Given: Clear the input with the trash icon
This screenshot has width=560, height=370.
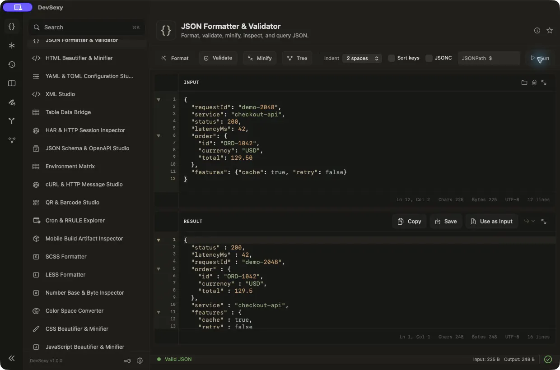Looking at the screenshot, I should coord(534,83).
